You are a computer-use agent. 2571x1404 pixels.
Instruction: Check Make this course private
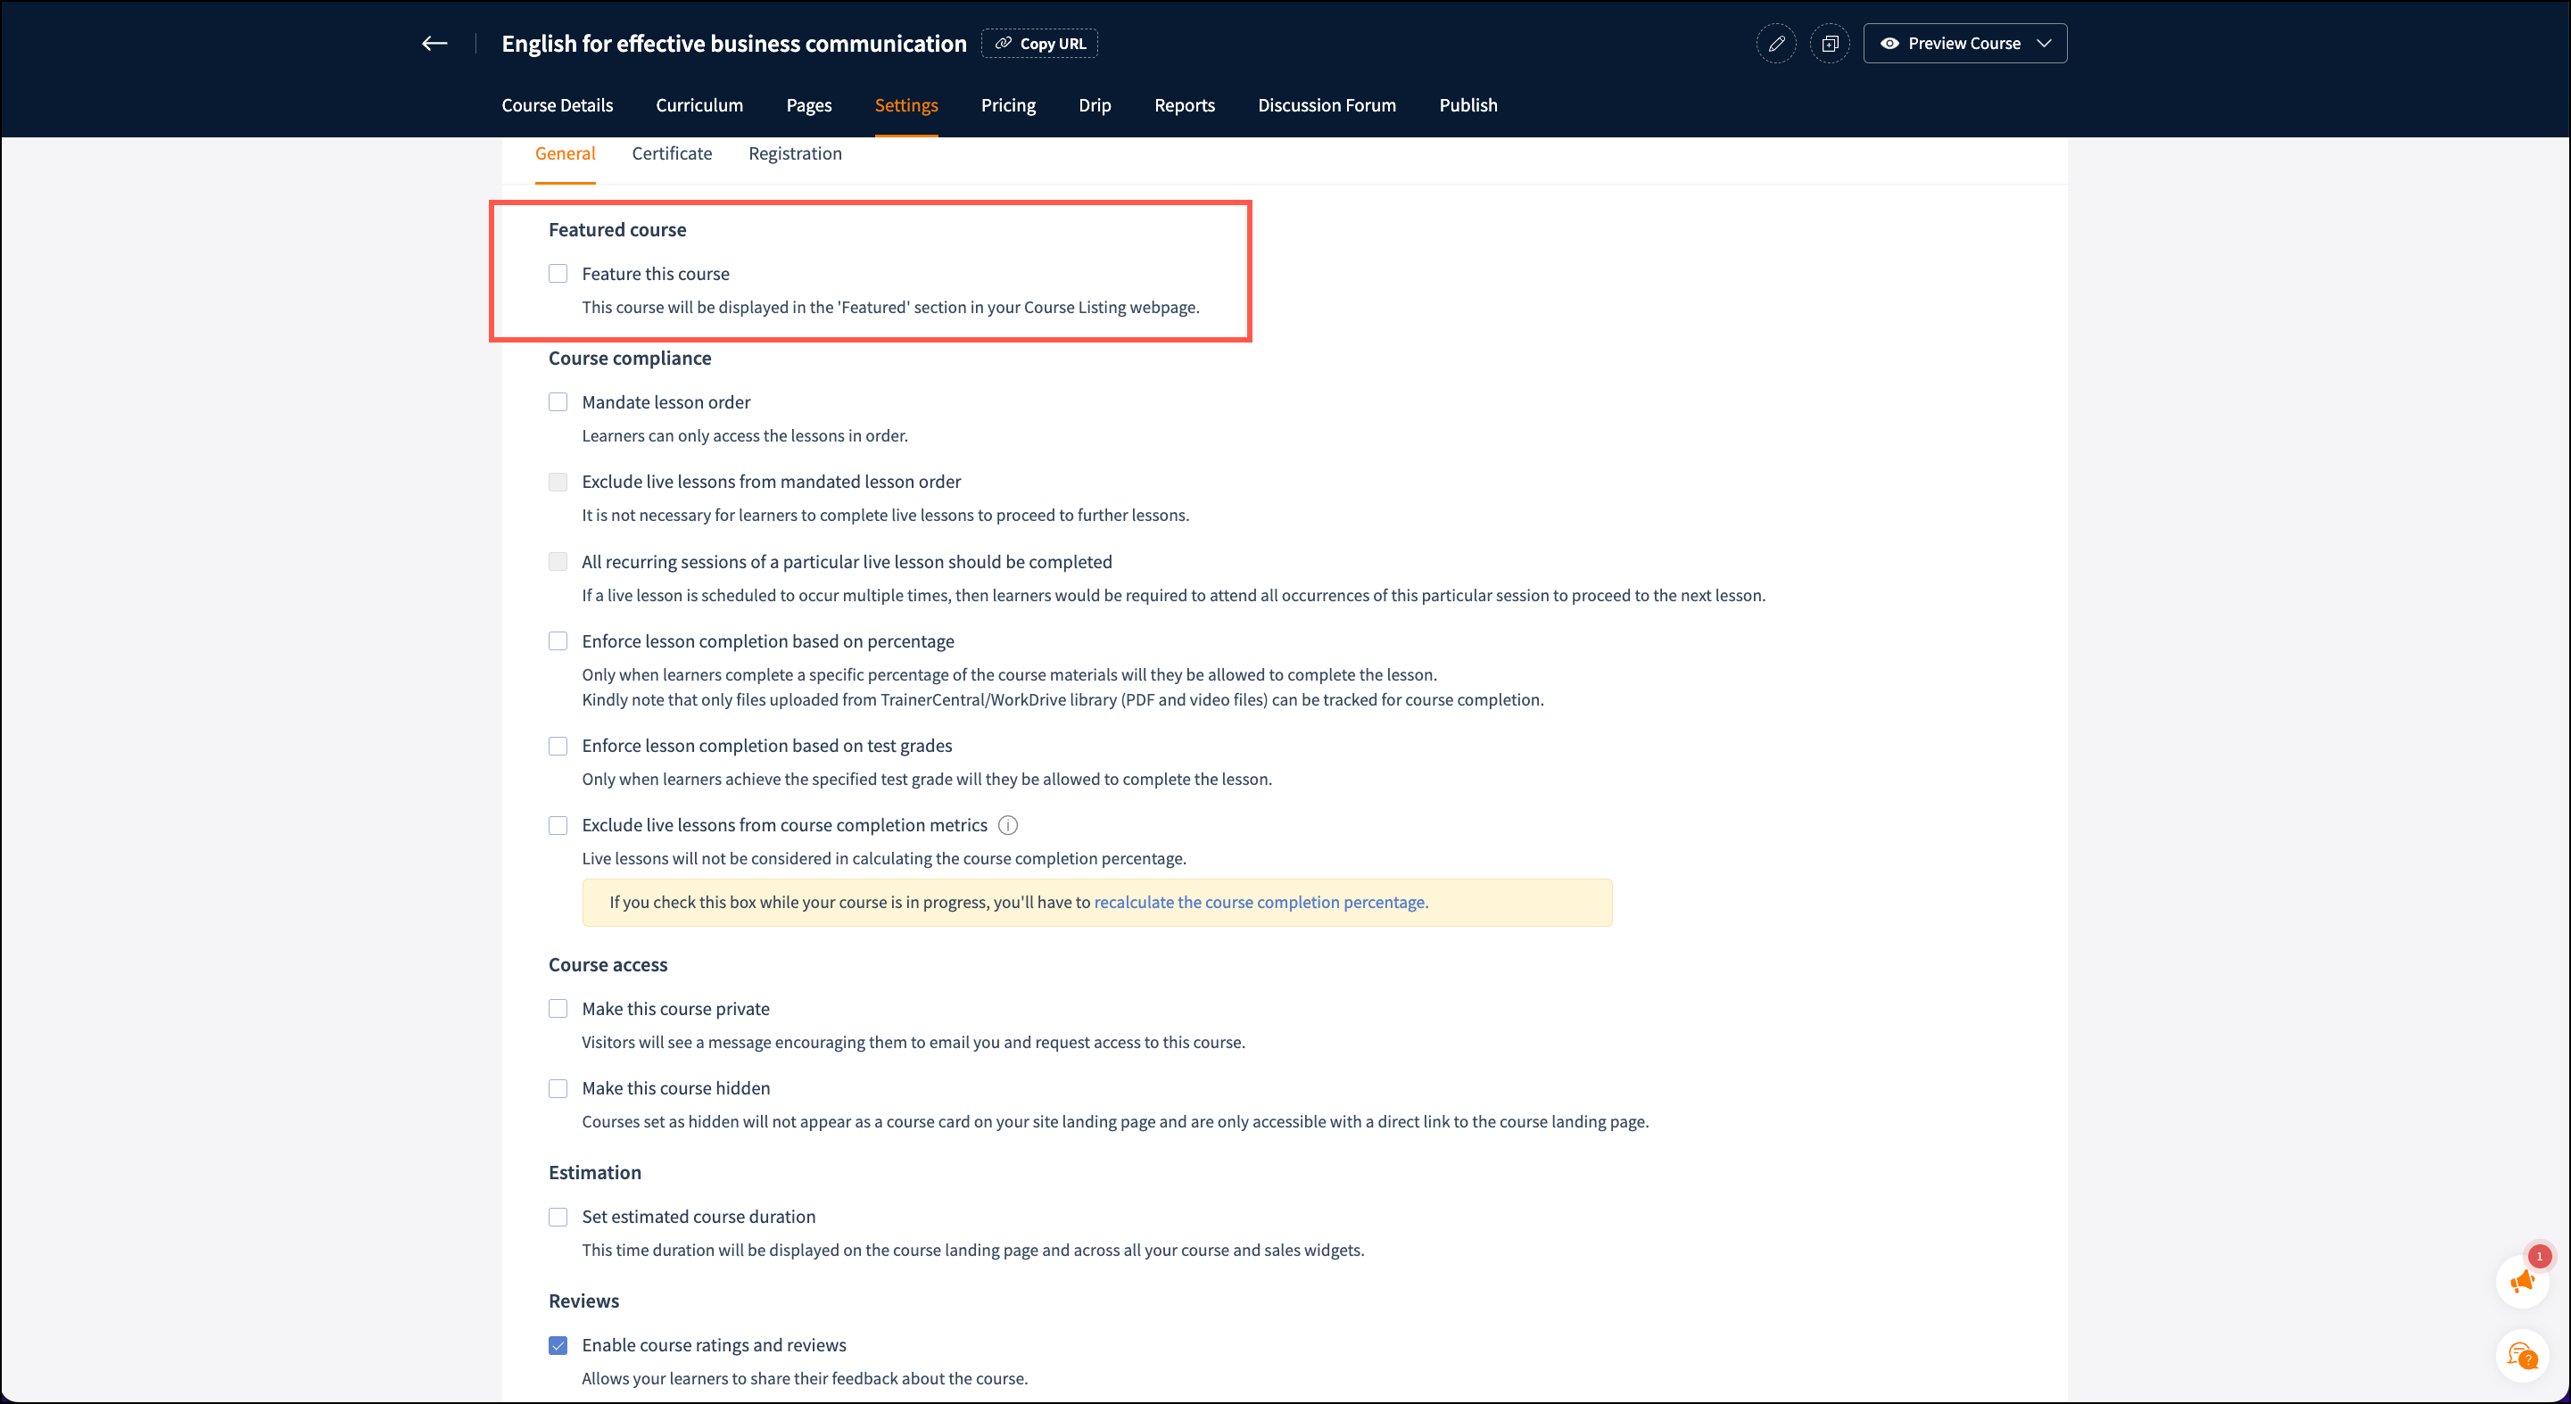coord(558,1009)
